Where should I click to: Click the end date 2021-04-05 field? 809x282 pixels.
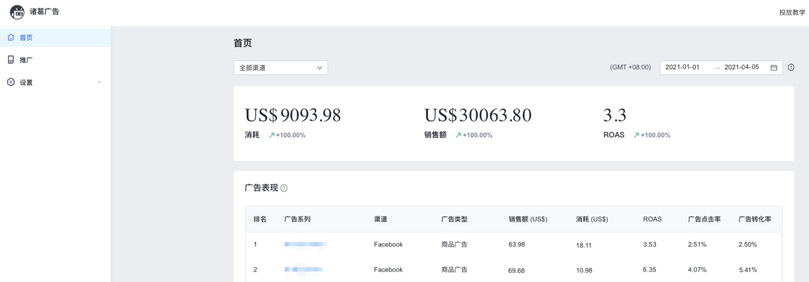pyautogui.click(x=742, y=67)
